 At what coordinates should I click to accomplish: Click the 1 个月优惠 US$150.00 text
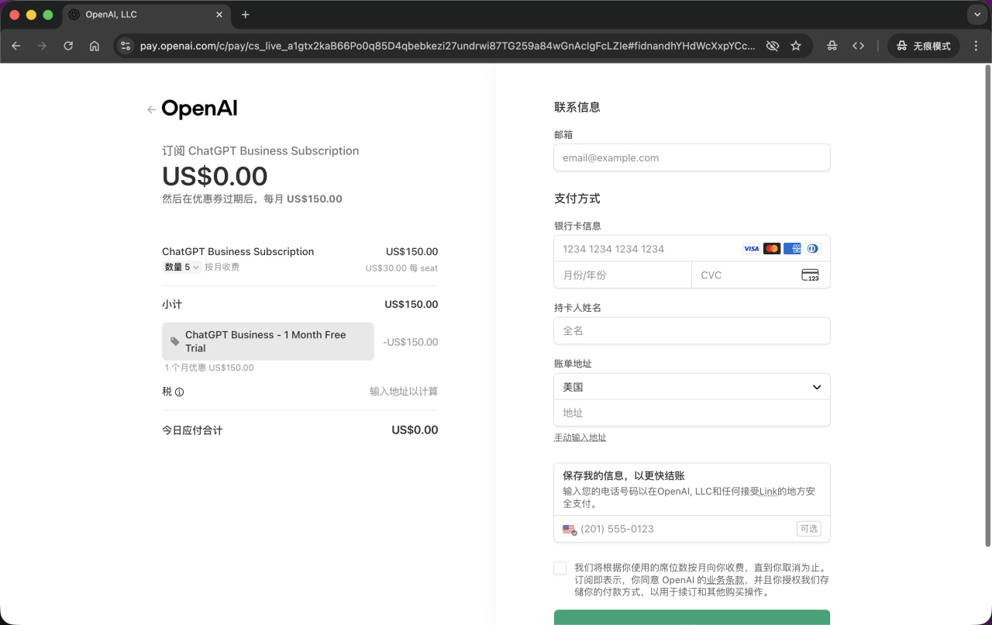click(x=209, y=368)
